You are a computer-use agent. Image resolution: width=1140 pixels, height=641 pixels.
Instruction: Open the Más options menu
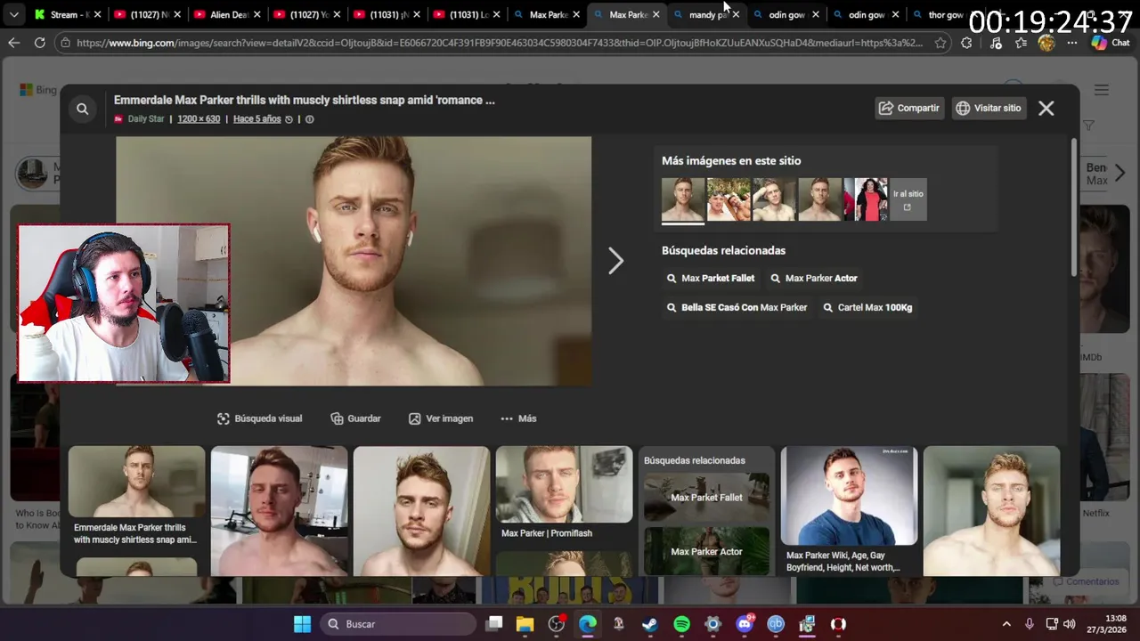(518, 418)
